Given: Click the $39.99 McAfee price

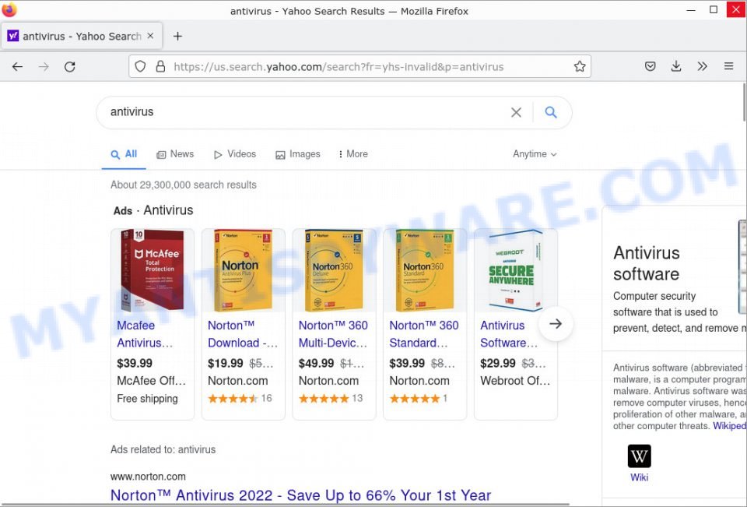Looking at the screenshot, I should (135, 364).
